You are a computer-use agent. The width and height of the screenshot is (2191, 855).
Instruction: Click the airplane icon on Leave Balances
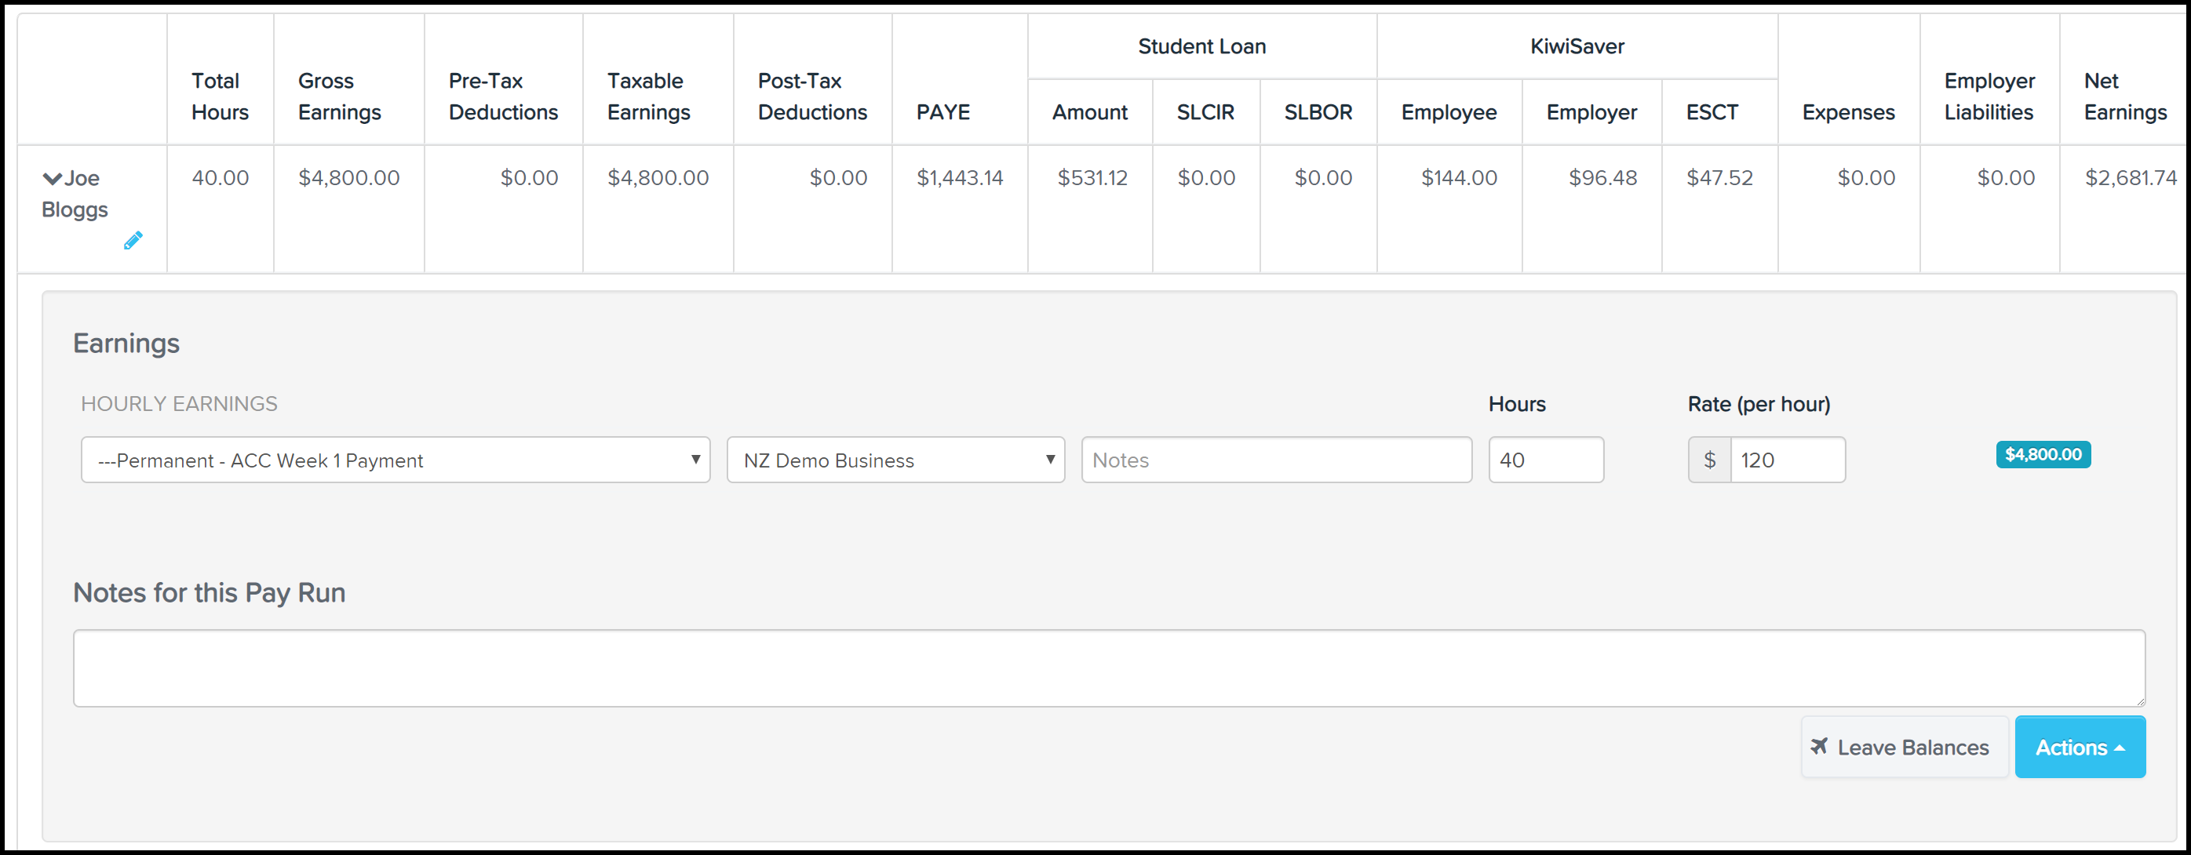1818,746
